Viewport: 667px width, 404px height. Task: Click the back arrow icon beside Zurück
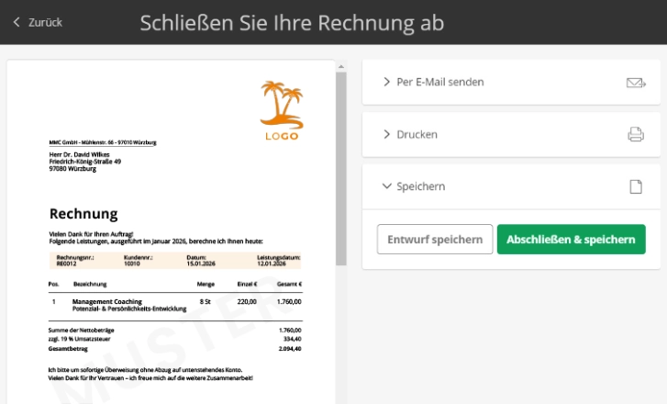tap(17, 22)
